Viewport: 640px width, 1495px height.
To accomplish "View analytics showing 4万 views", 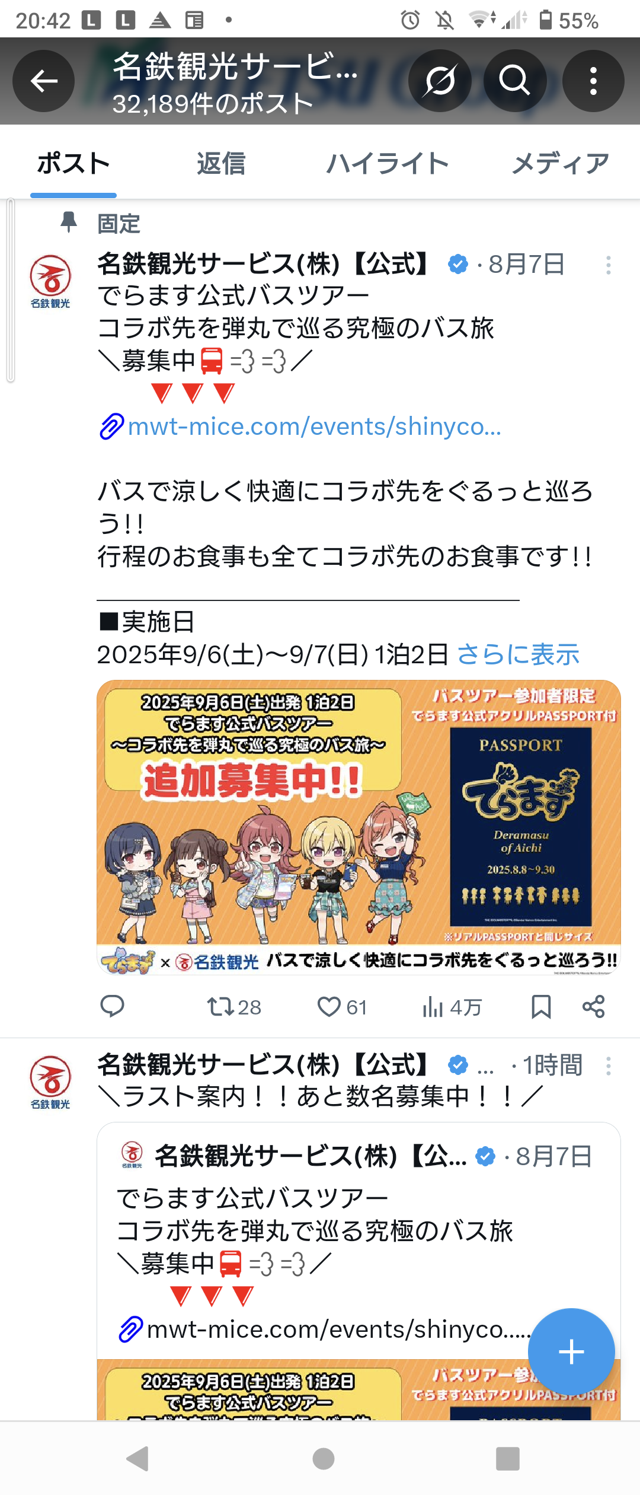I will [x=452, y=1007].
